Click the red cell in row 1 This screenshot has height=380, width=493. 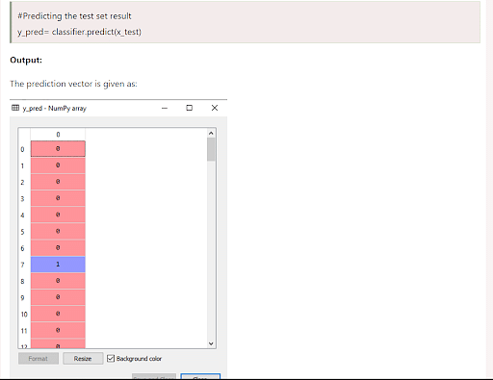(58, 165)
